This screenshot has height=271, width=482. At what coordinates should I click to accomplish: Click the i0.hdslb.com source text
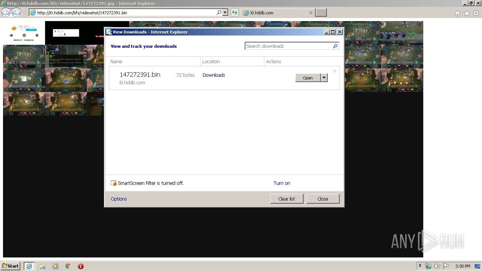(x=132, y=82)
